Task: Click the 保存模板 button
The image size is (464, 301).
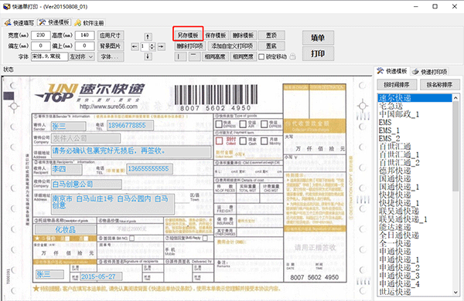Action: (216, 36)
